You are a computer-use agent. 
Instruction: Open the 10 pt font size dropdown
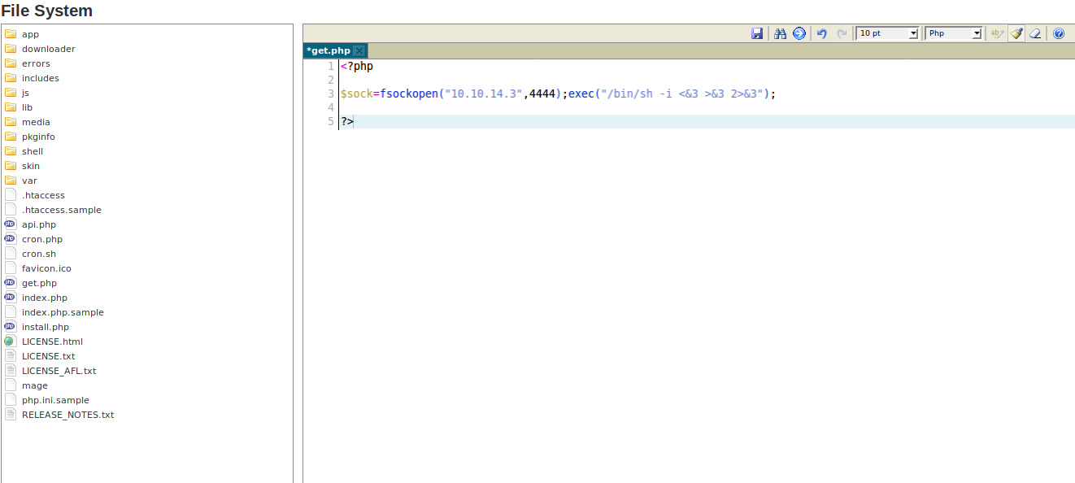coord(887,33)
